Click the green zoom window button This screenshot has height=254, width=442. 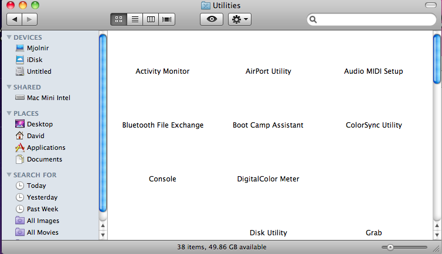tap(35, 5)
